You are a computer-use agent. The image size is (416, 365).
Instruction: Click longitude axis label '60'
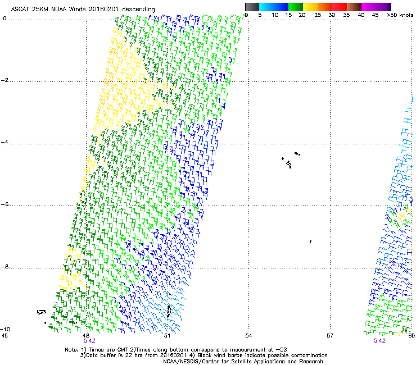(x=412, y=336)
